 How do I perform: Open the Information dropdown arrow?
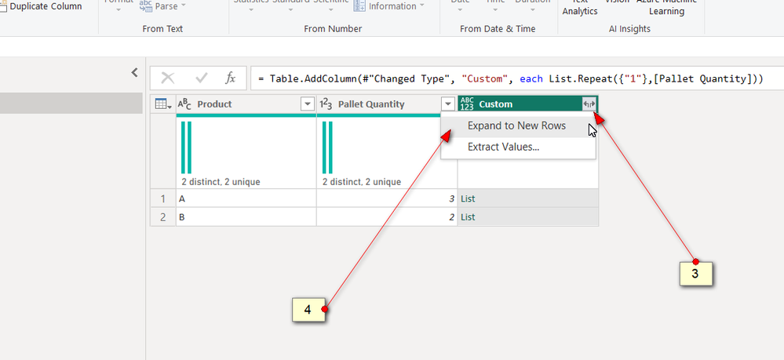[x=422, y=5]
